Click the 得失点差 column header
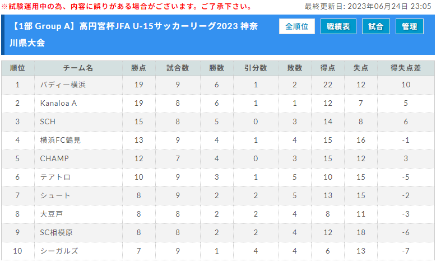 (406, 68)
